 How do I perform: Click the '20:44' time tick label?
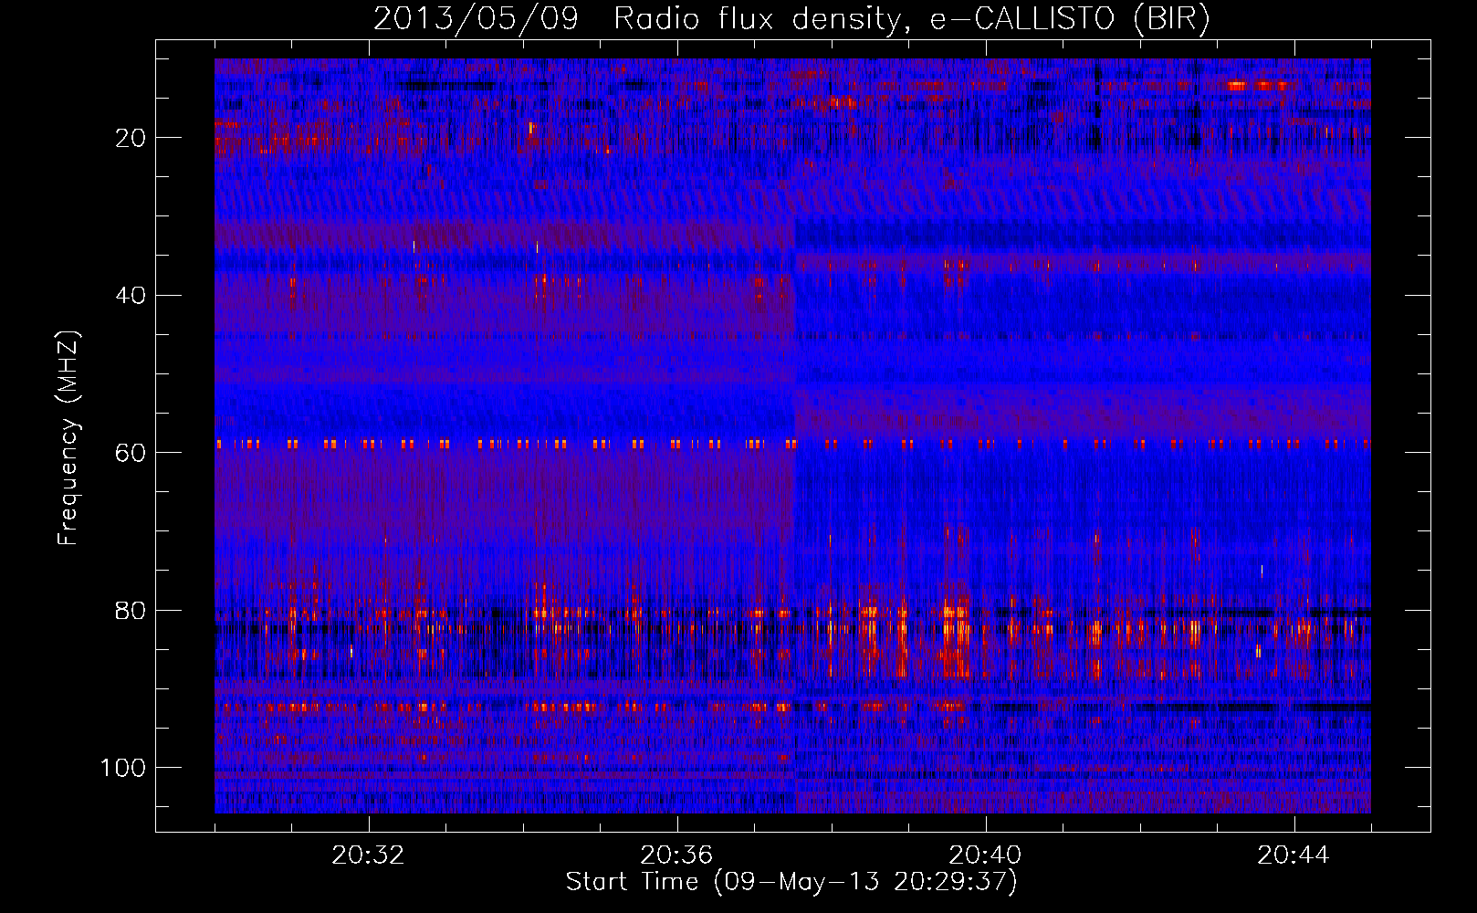(x=1294, y=855)
